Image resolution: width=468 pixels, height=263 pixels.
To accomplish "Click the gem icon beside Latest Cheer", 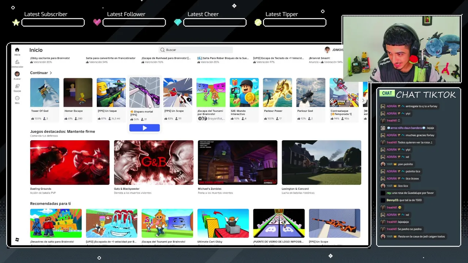I will [178, 22].
